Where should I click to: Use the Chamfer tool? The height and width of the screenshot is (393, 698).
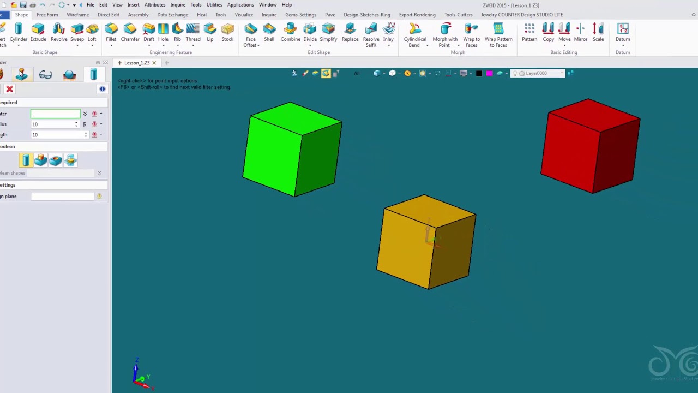pyautogui.click(x=130, y=33)
